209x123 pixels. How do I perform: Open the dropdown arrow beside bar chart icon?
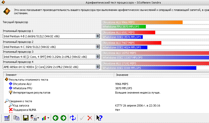point(48,118)
